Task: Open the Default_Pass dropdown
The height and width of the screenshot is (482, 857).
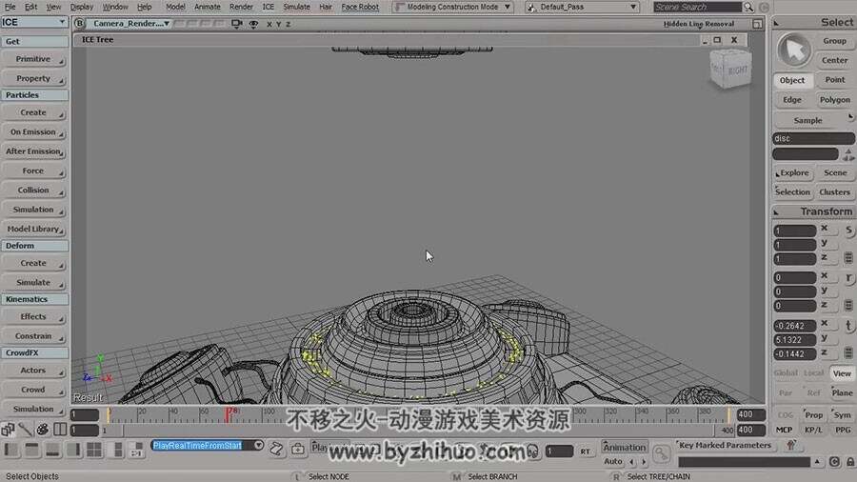Action: [x=583, y=7]
